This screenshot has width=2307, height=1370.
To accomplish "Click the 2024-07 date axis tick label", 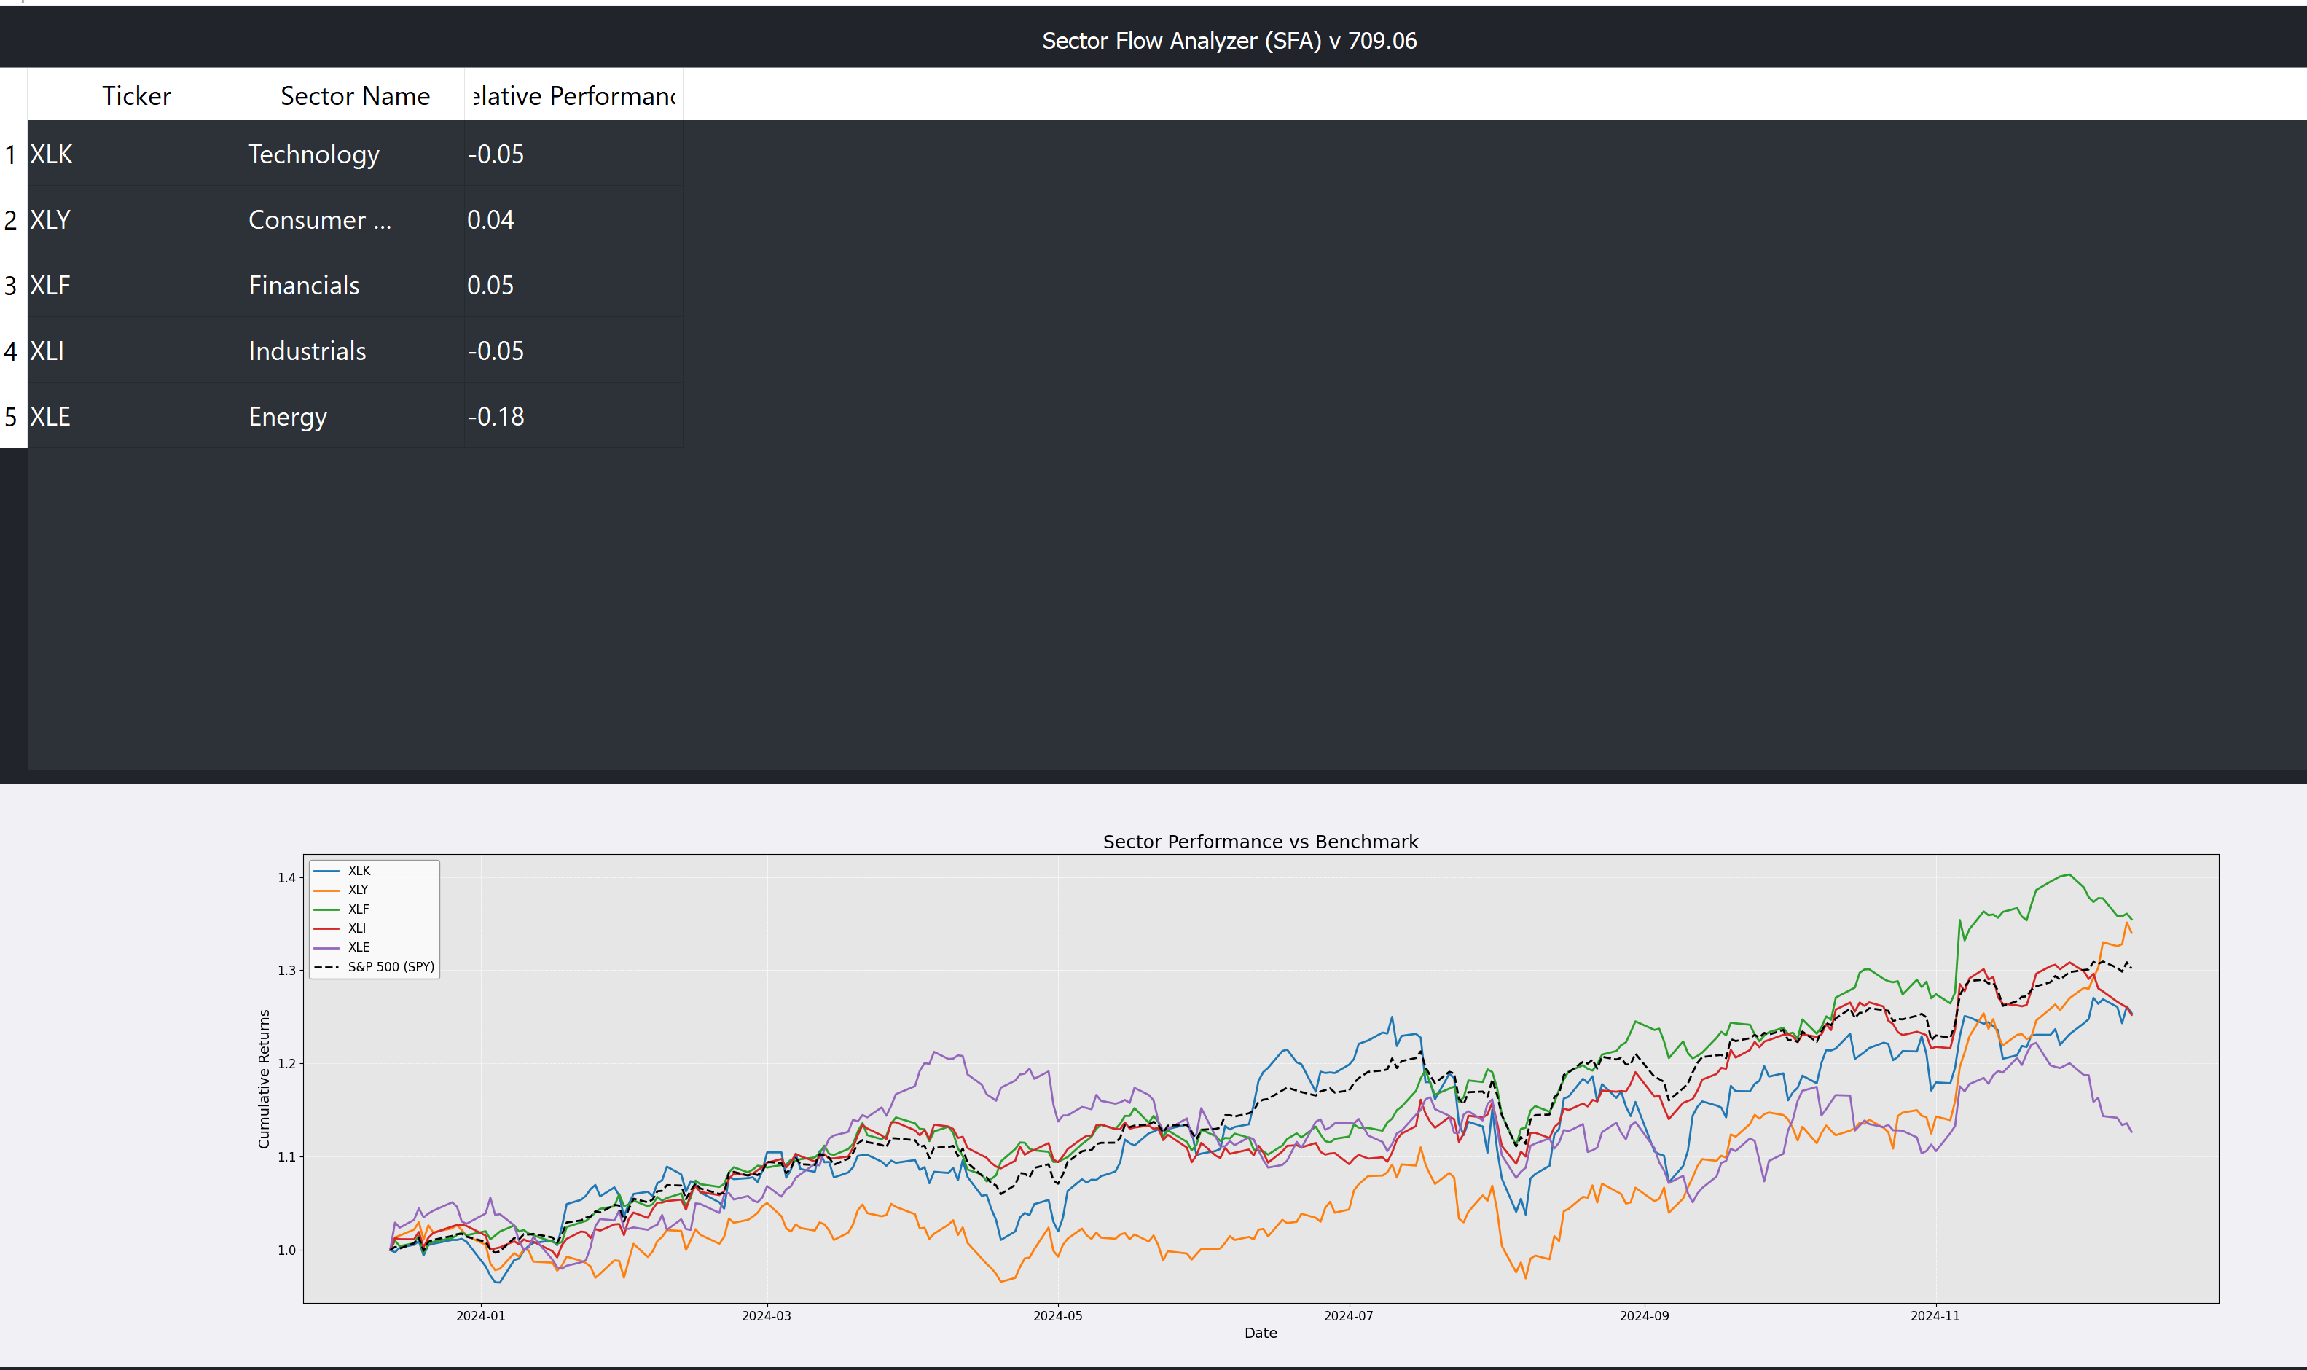I will pyautogui.click(x=1348, y=1315).
